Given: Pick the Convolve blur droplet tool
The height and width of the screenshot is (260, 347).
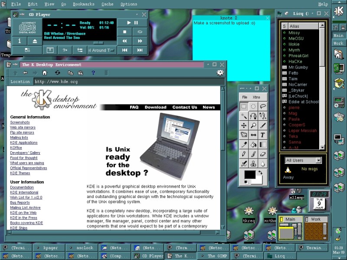Looking at the screenshot, I should [263, 164].
